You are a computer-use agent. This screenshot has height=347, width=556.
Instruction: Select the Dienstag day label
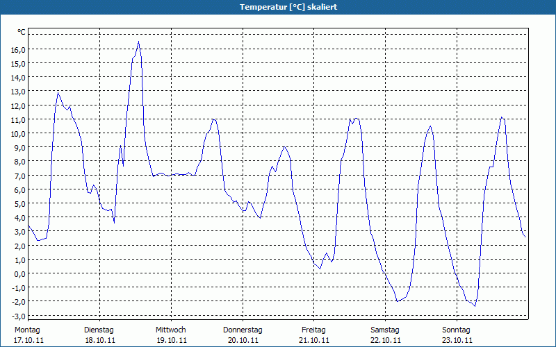pyautogui.click(x=99, y=330)
